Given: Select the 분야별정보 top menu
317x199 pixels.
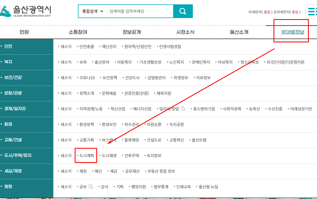Looking at the screenshot, I should (293, 32).
